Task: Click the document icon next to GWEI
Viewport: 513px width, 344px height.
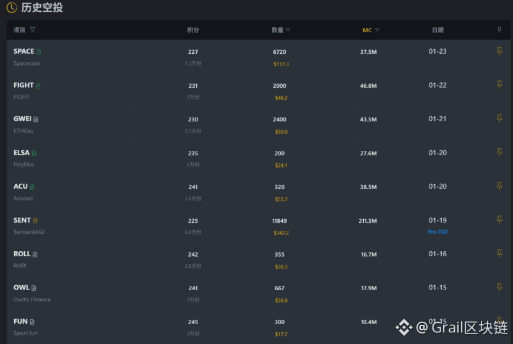Action: tap(36, 119)
